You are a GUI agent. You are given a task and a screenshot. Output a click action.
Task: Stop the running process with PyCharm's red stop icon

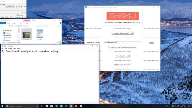[22, 7]
